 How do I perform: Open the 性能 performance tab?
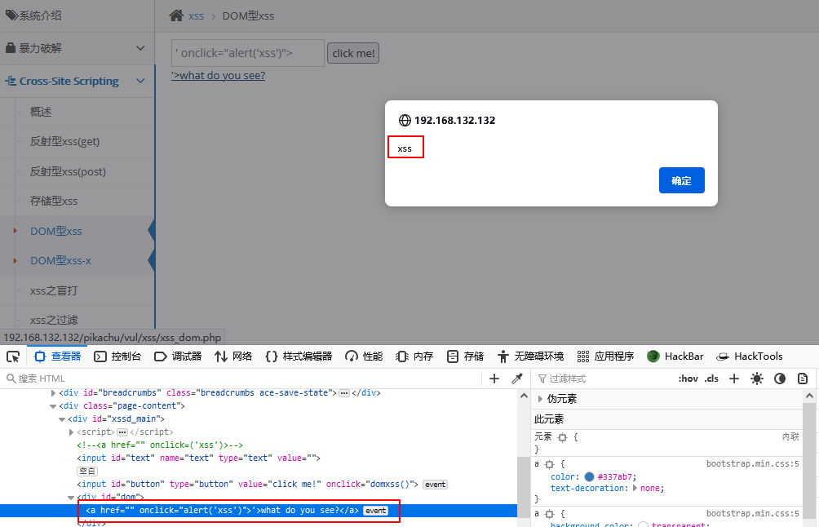(x=364, y=356)
